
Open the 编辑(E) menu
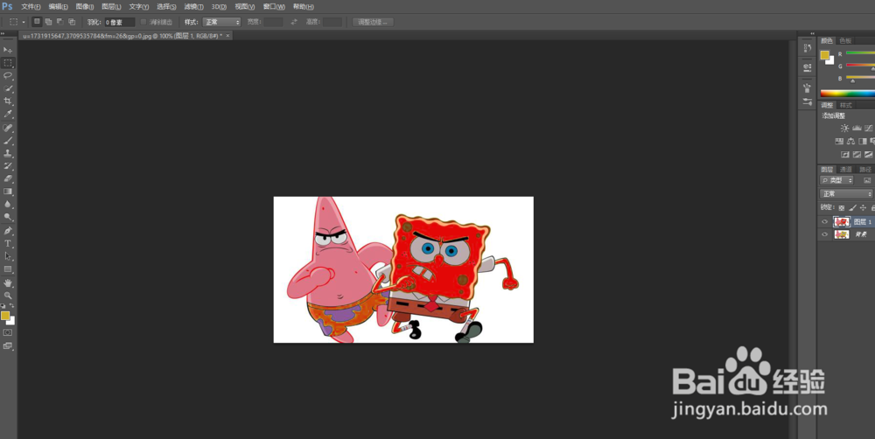click(58, 7)
